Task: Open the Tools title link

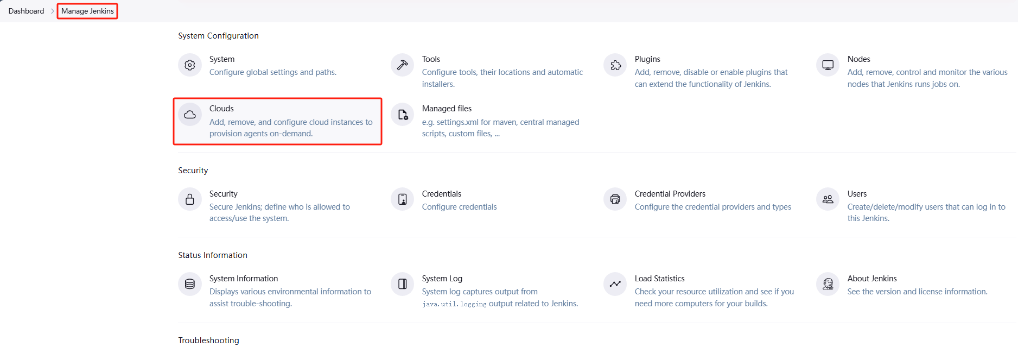Action: tap(431, 59)
